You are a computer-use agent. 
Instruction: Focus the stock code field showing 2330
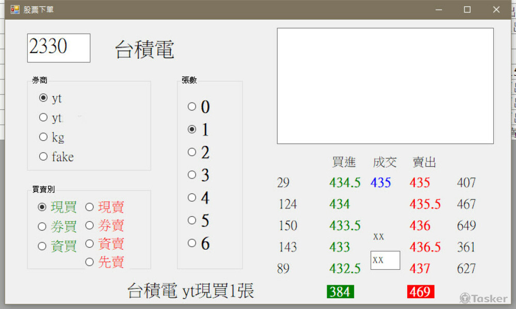[x=59, y=47]
